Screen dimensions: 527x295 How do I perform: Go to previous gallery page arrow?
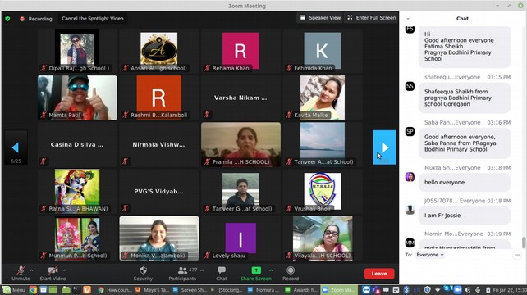[16, 147]
